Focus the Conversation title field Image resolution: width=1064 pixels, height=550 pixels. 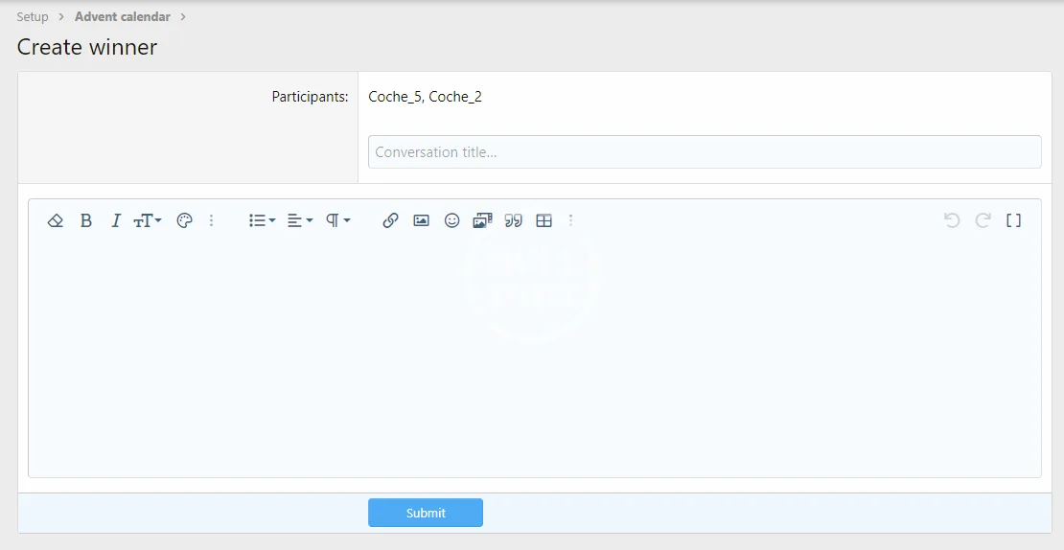point(705,151)
